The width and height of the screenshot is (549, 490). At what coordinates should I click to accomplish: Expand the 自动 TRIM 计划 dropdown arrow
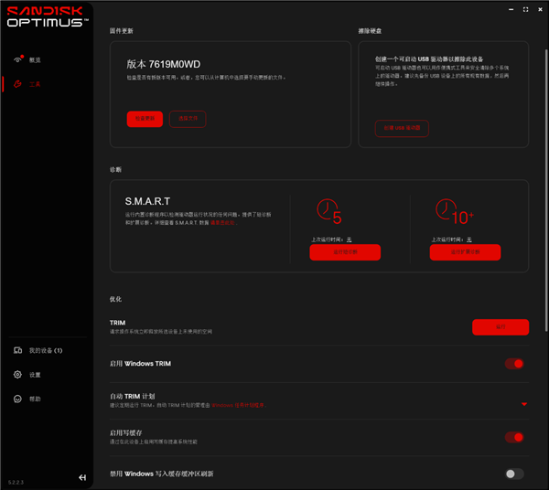(524, 404)
